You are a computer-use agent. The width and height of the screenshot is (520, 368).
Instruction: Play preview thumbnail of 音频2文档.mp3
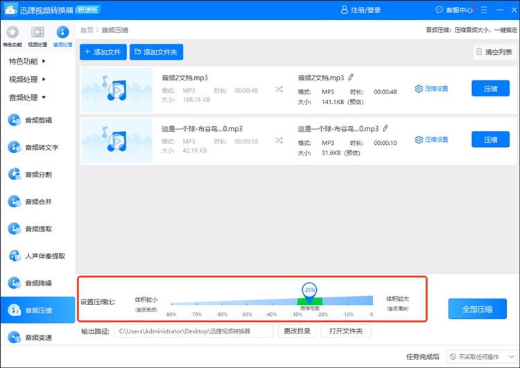click(x=116, y=90)
